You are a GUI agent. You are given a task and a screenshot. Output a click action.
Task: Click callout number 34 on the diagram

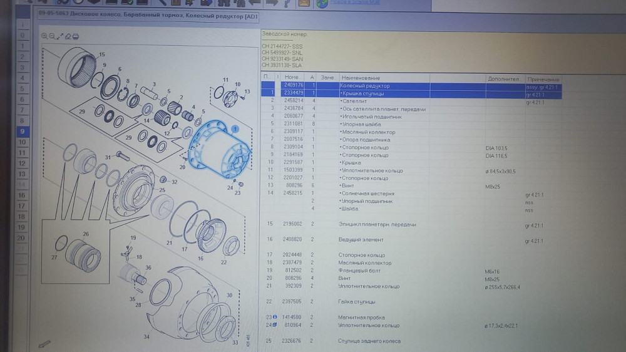(x=146, y=336)
